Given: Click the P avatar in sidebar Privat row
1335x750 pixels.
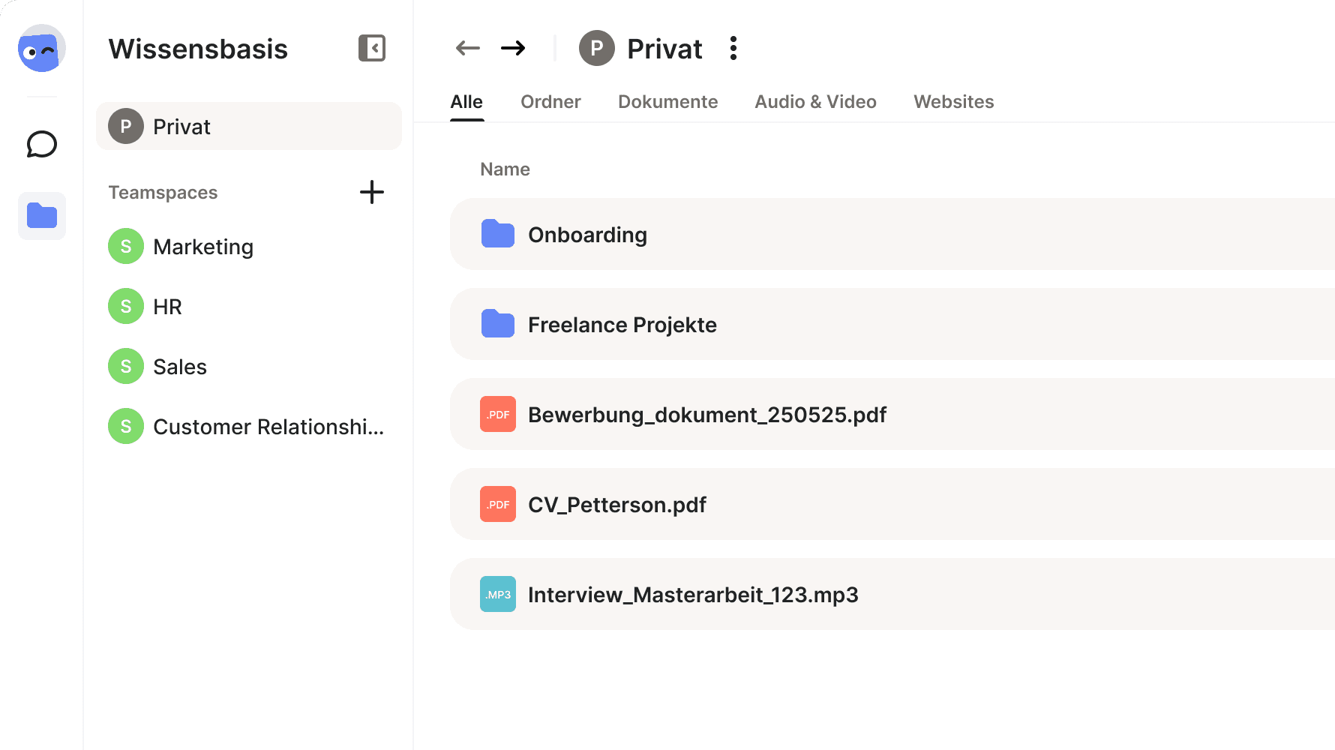Looking at the screenshot, I should (126, 126).
